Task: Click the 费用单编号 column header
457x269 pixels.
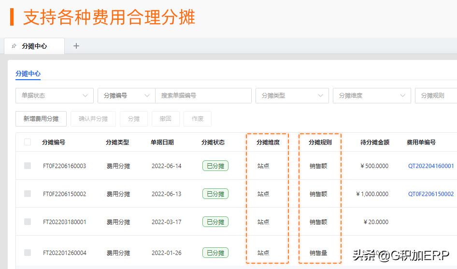Action: click(421, 142)
